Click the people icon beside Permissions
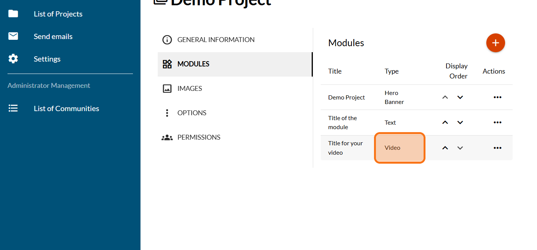The height and width of the screenshot is (250, 537). [x=167, y=137]
